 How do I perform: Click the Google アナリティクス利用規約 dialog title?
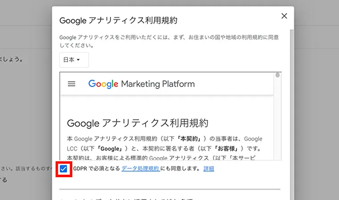click(x=118, y=20)
